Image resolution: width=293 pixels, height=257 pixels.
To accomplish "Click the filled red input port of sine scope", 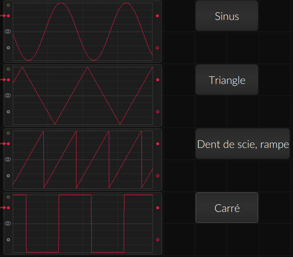I will [8, 16].
